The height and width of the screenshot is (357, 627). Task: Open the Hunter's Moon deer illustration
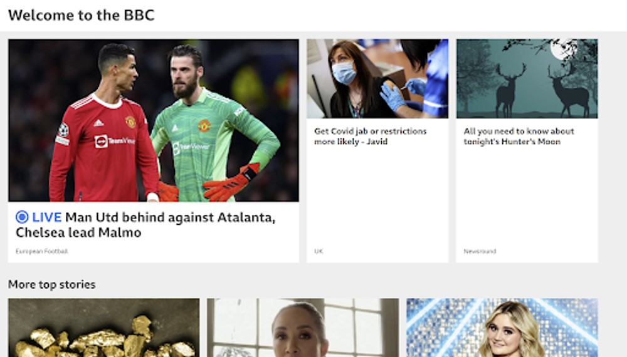527,79
